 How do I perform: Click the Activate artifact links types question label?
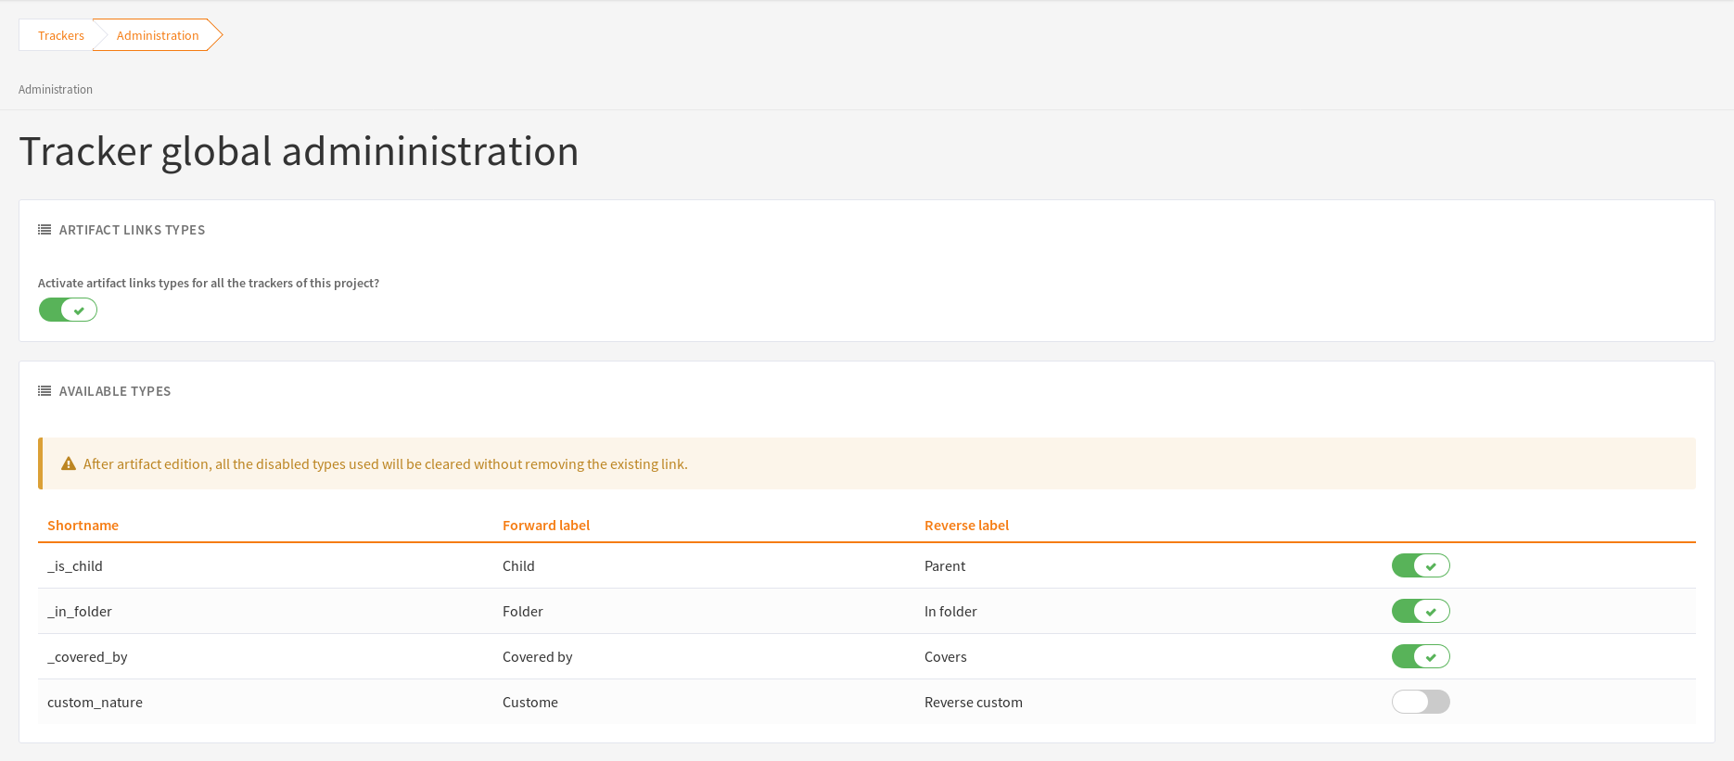point(209,284)
